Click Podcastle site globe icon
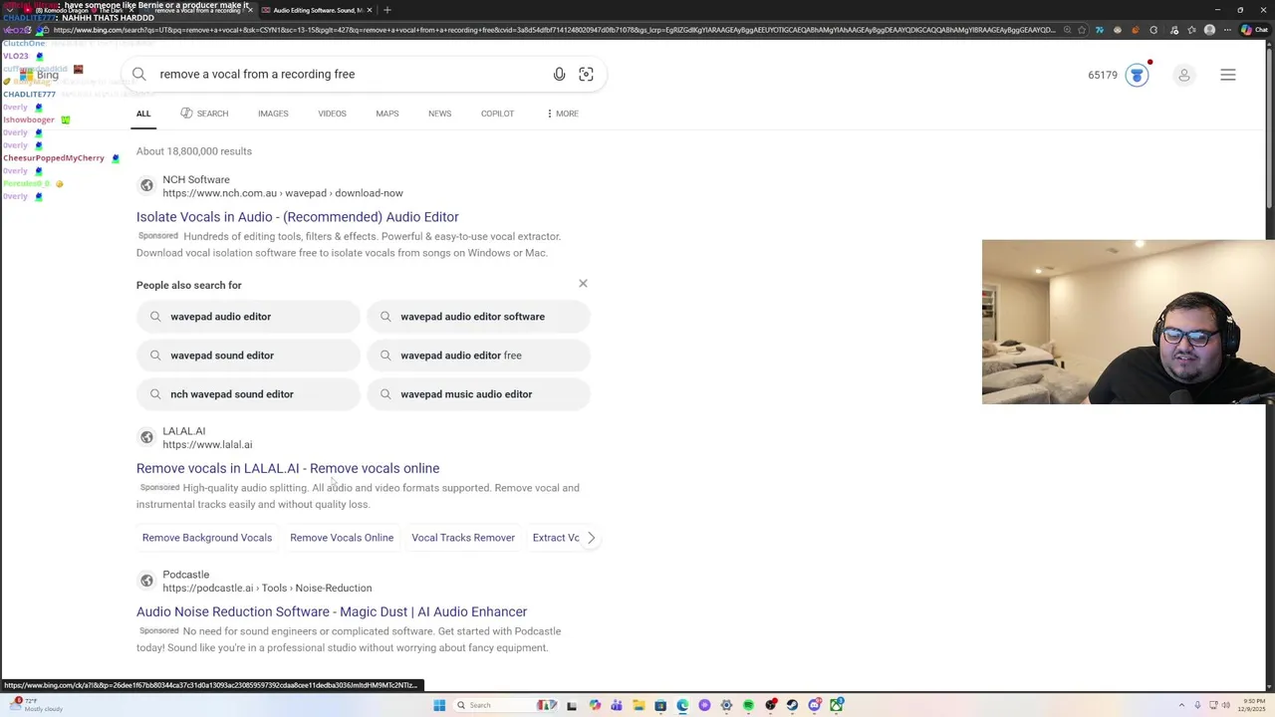 click(146, 581)
